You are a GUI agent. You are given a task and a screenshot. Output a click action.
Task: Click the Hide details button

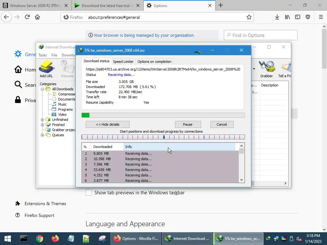[108, 124]
